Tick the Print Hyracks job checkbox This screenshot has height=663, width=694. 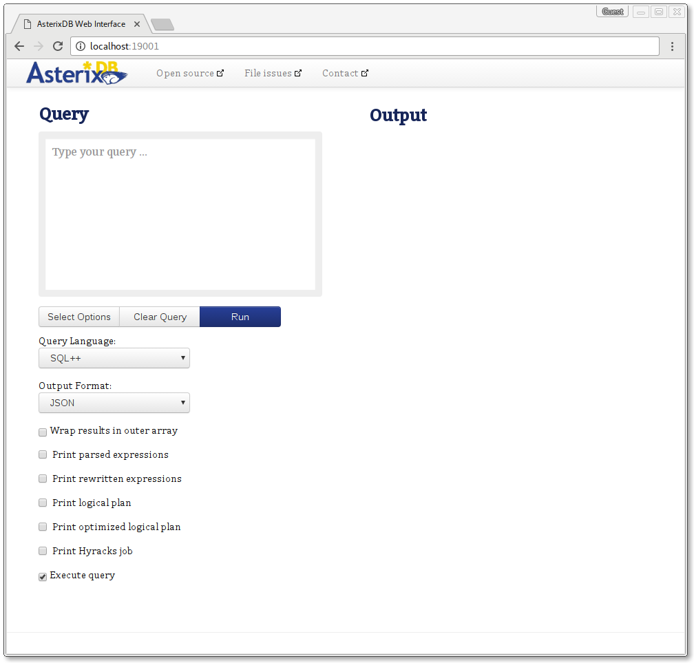point(43,551)
